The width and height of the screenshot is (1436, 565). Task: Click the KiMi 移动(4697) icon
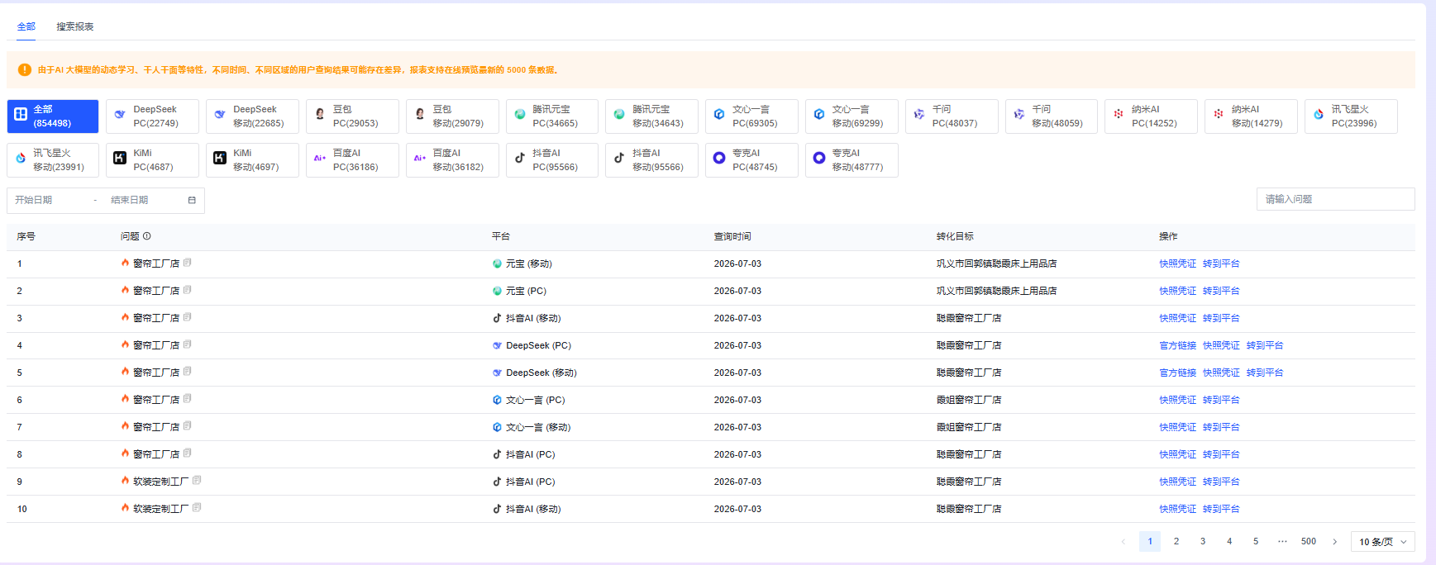[220, 158]
